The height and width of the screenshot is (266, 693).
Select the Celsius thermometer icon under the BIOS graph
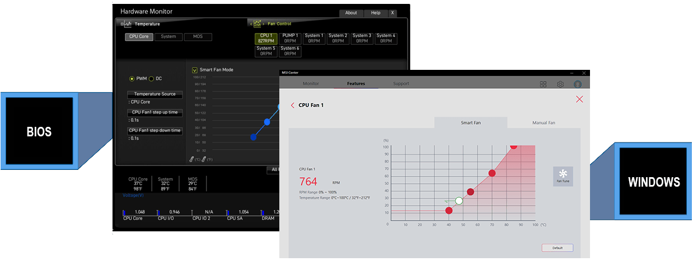pyautogui.click(x=191, y=159)
